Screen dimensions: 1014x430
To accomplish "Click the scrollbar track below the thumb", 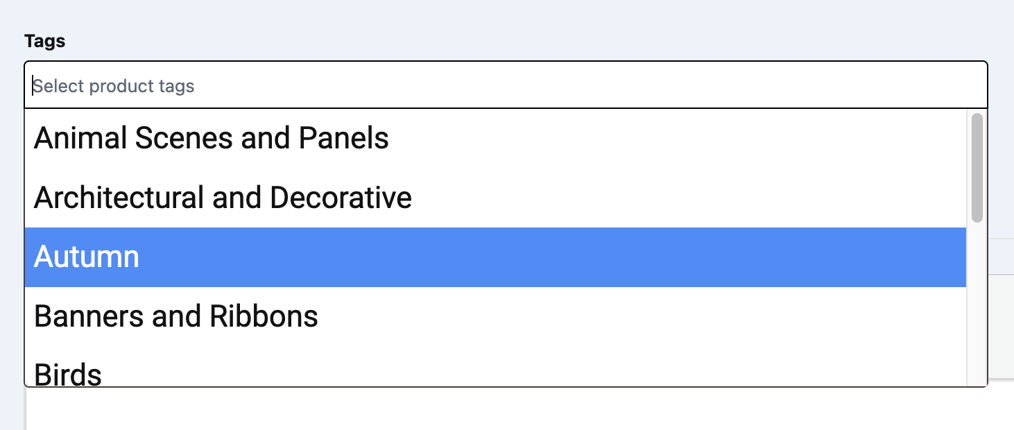I will pos(977,305).
